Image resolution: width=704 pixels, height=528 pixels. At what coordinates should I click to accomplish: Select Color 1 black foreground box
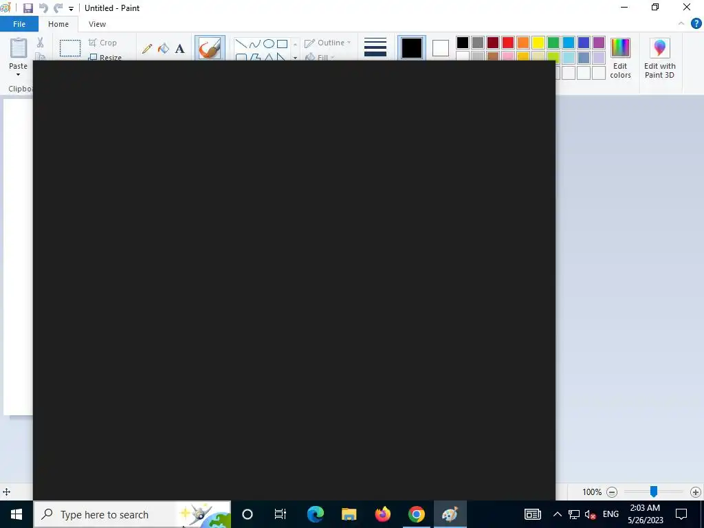(412, 47)
